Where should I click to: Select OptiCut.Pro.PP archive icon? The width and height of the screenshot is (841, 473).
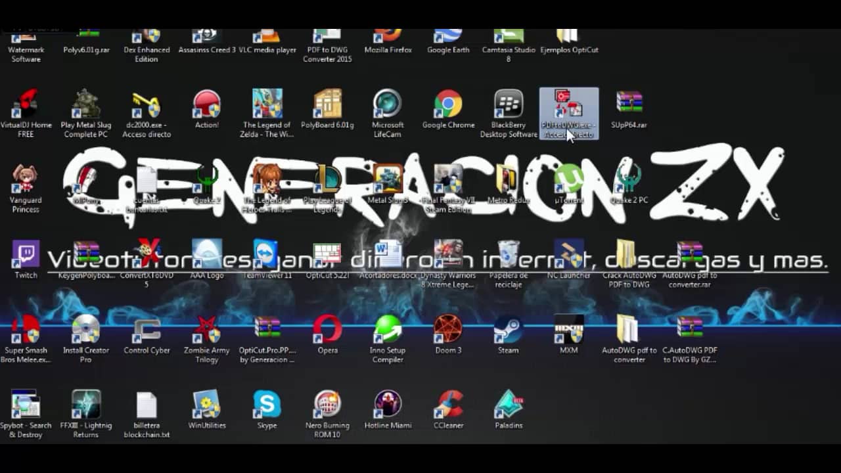coord(267,329)
